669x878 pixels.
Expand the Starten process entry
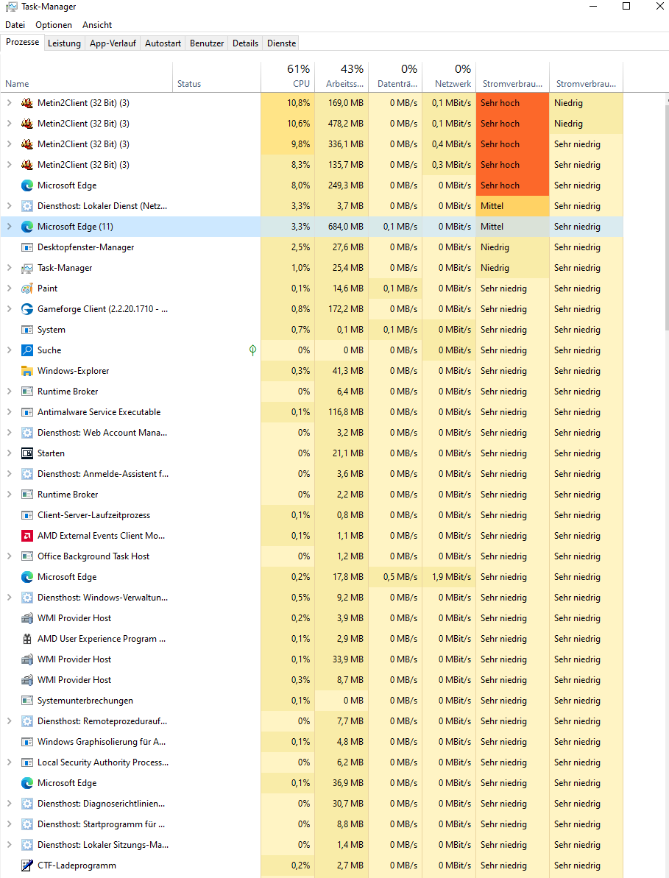click(9, 453)
